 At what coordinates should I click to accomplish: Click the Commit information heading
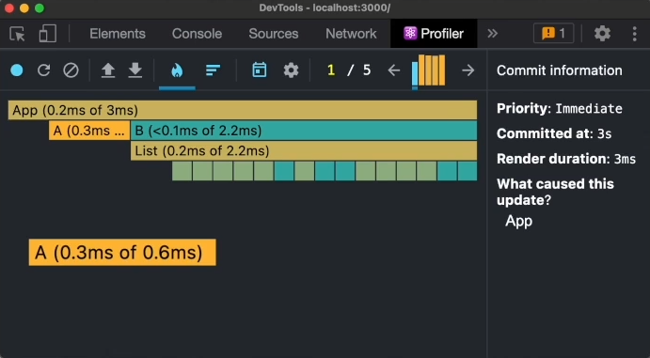[x=560, y=70]
